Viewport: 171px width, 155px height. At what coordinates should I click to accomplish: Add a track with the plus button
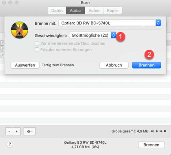click(17, 131)
